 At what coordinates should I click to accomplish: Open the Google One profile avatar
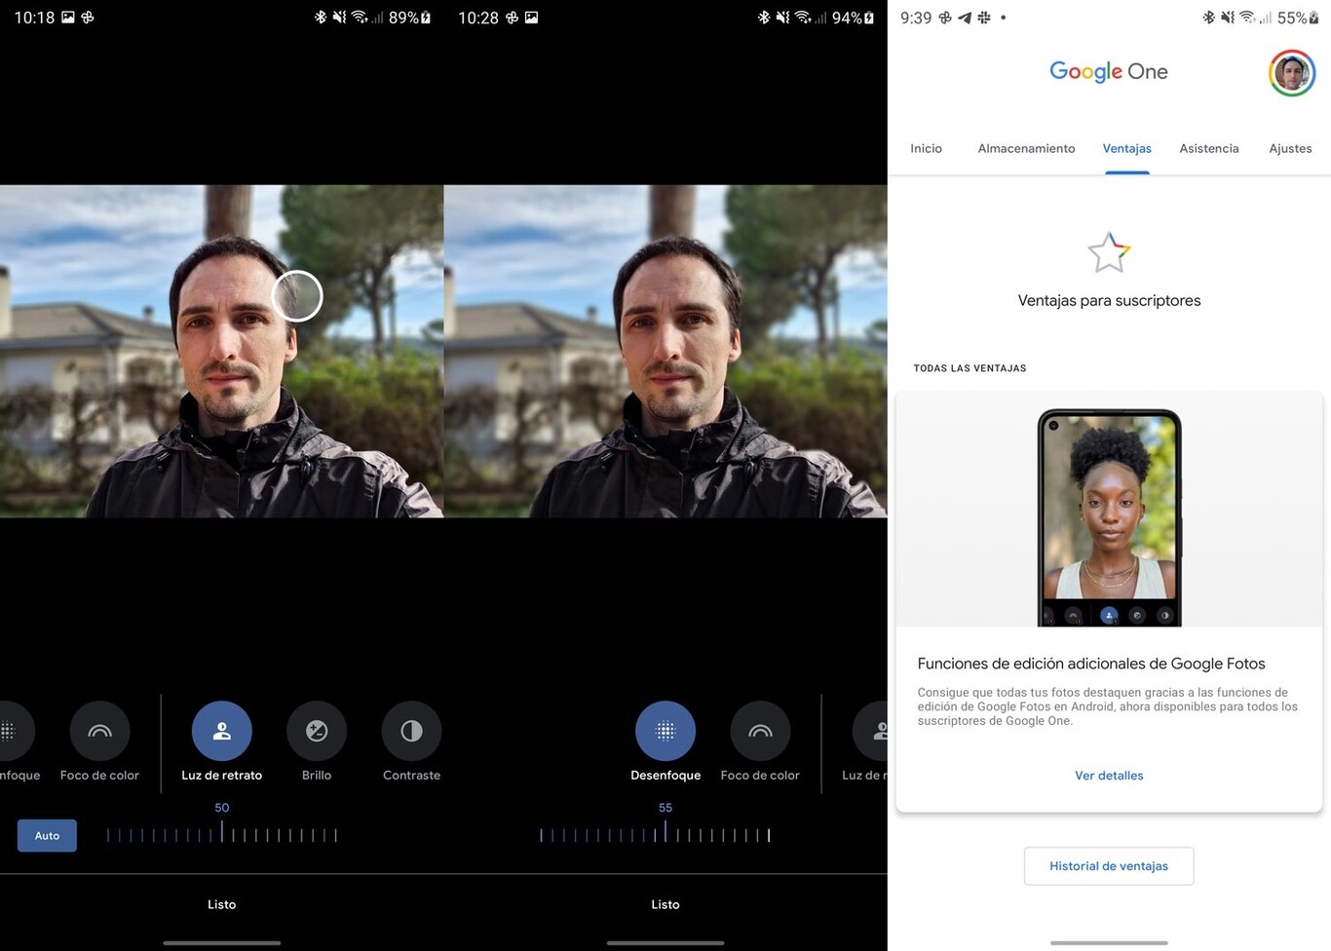[x=1291, y=72]
